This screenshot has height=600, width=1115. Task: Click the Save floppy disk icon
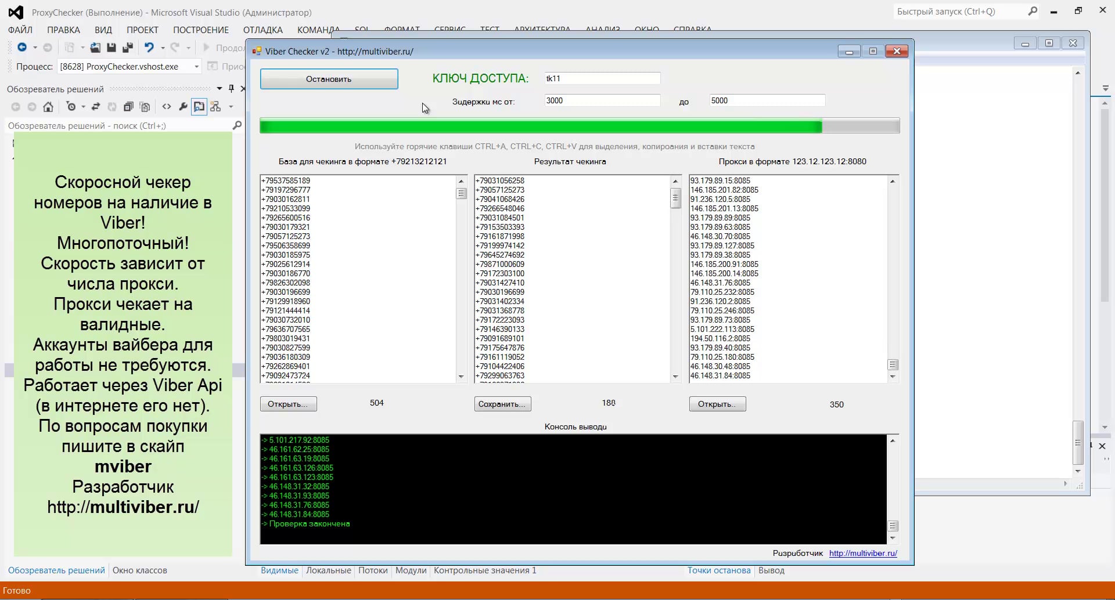111,48
